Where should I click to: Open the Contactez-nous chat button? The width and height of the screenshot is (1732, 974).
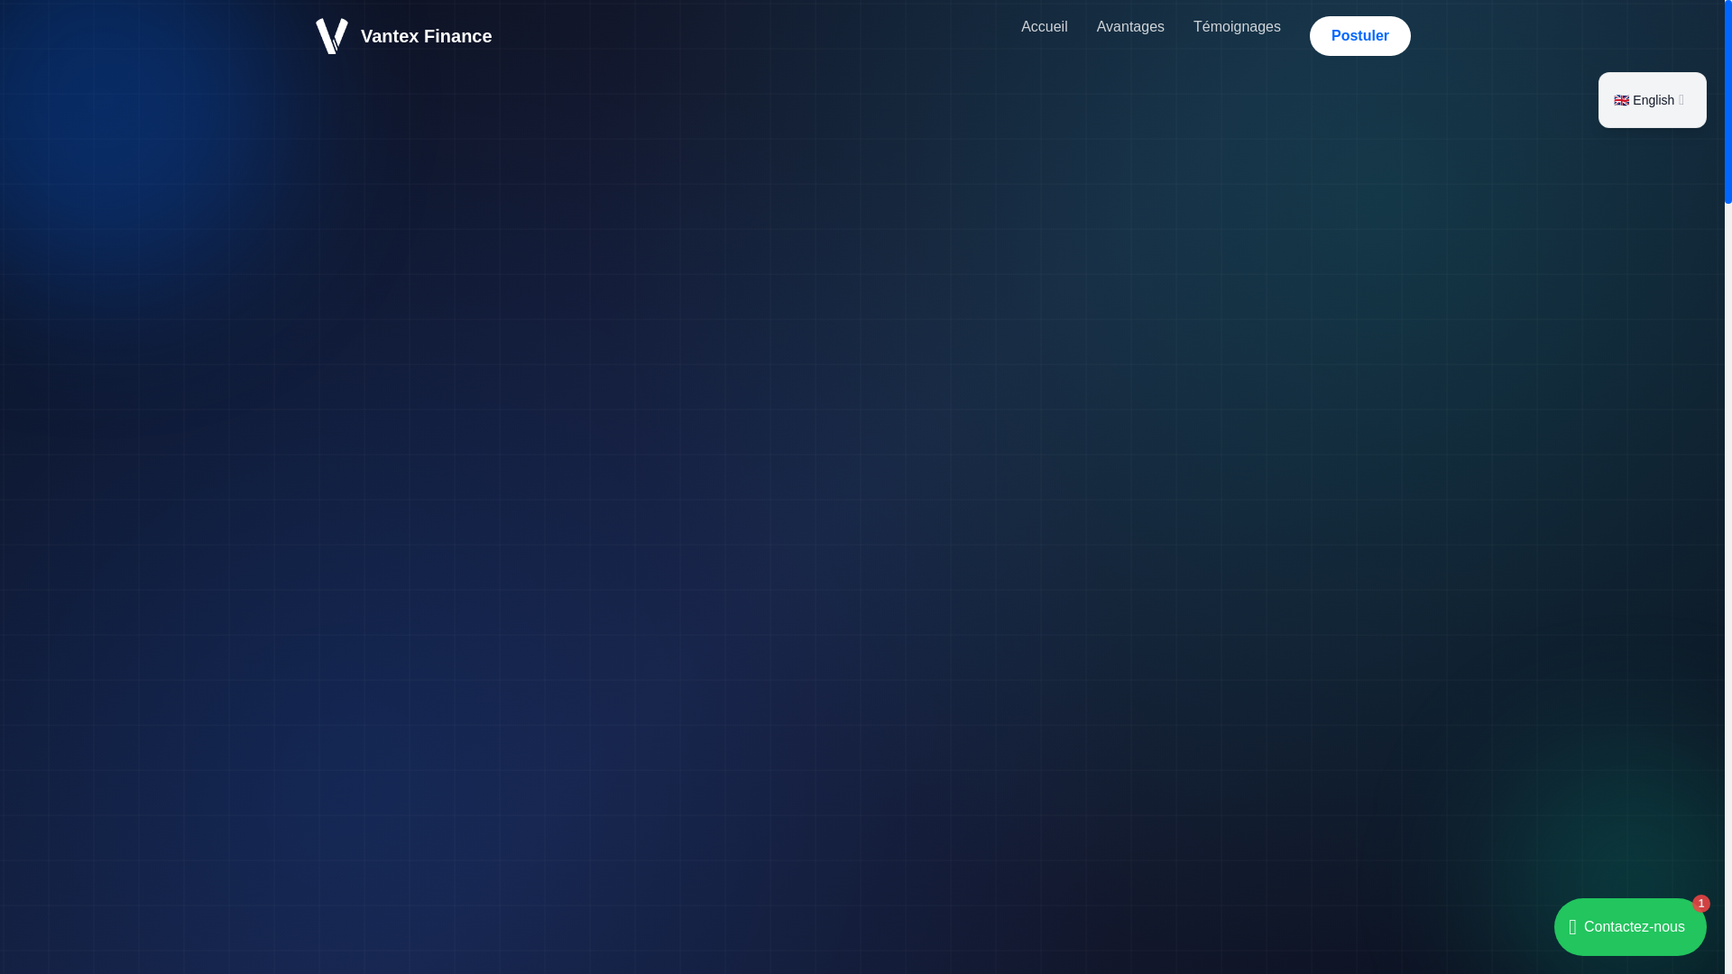[x=1629, y=927]
